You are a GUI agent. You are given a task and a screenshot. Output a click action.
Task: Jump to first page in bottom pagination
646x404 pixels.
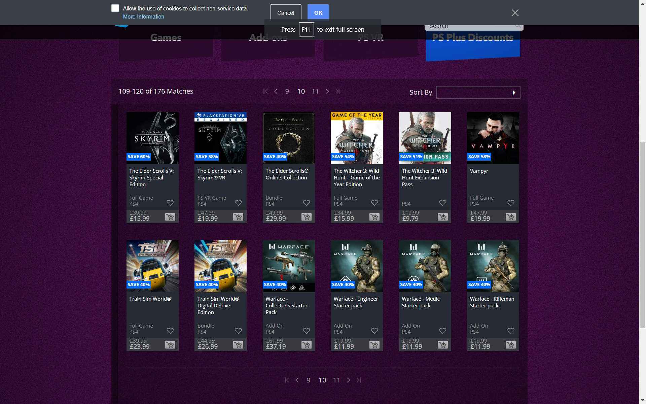[x=287, y=380]
